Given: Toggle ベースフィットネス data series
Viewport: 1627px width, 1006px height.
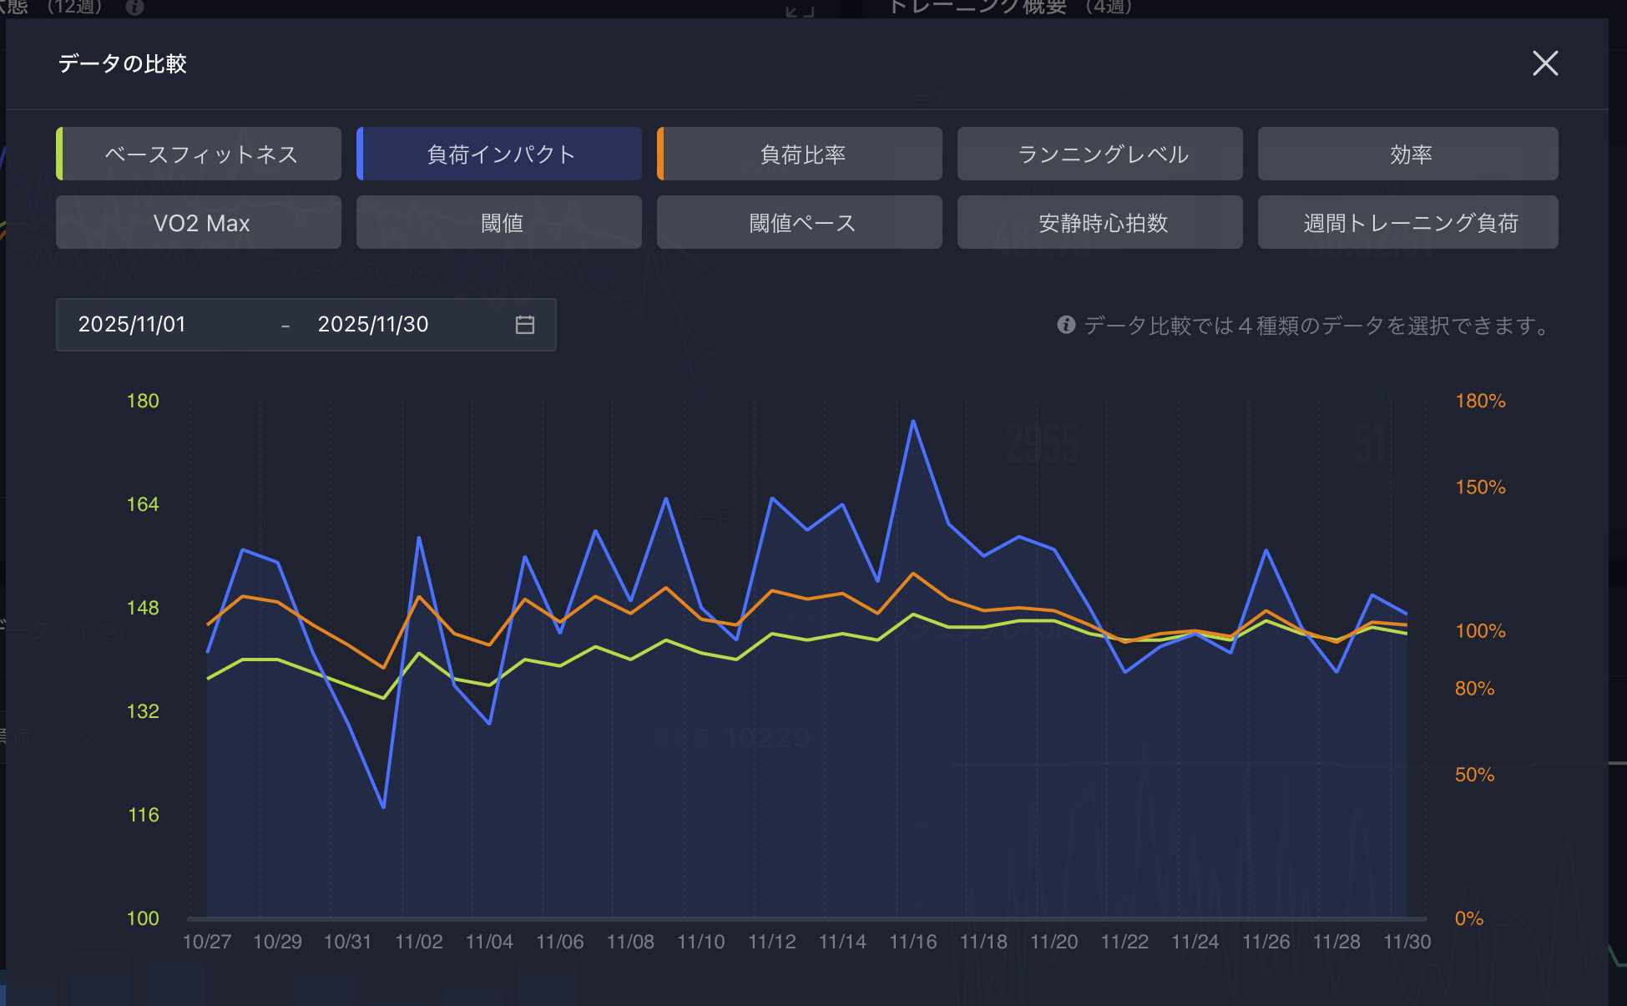Looking at the screenshot, I should 199,154.
